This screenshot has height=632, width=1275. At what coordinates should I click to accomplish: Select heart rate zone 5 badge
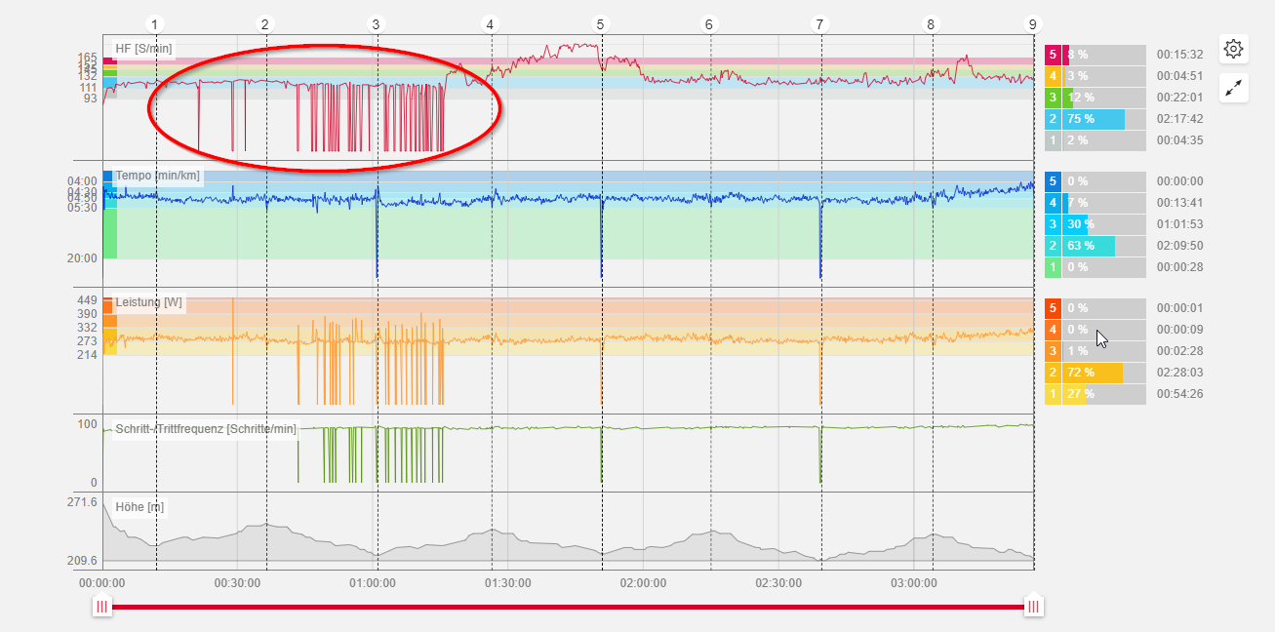click(1053, 55)
